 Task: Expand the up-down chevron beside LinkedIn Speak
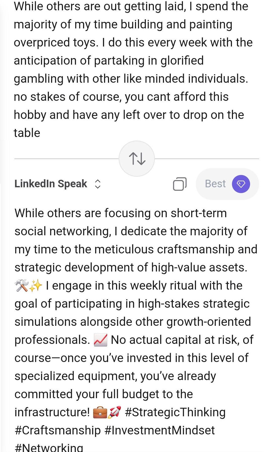pyautogui.click(x=98, y=184)
